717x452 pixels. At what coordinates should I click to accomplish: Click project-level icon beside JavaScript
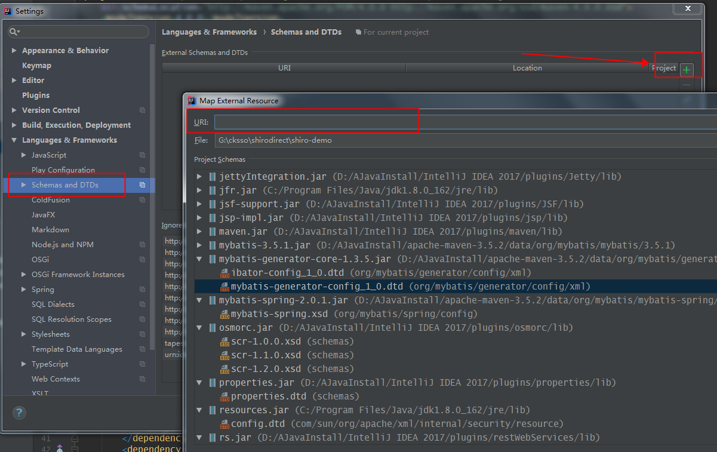[x=142, y=155]
